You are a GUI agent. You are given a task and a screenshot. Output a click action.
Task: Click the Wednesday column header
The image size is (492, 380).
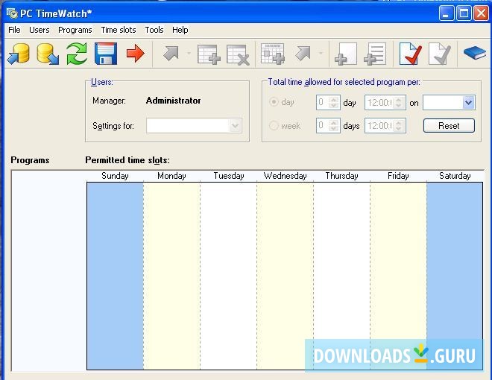tap(285, 176)
